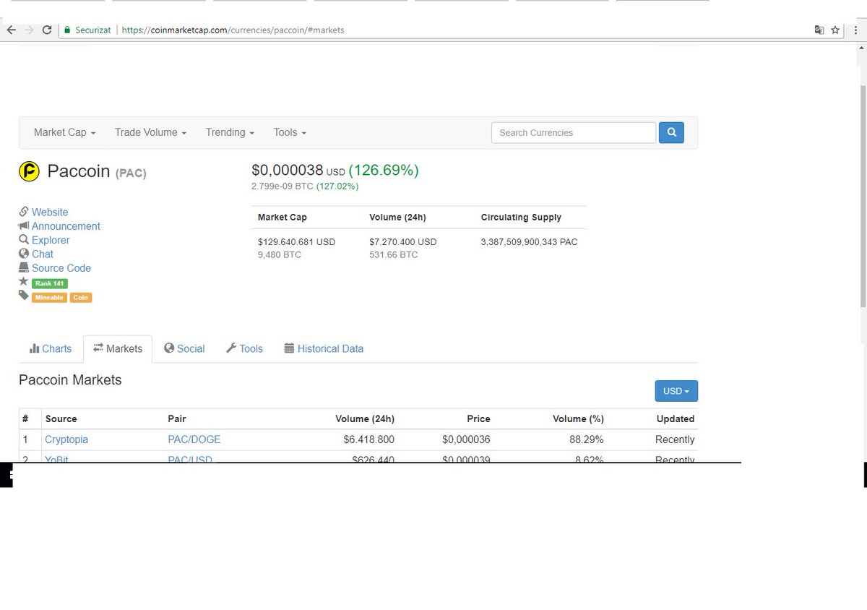Open the Trending dropdown menu
Image resolution: width=867 pixels, height=610 pixels.
tap(229, 132)
